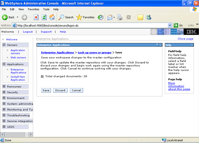Click the Discard button

pos(60,90)
